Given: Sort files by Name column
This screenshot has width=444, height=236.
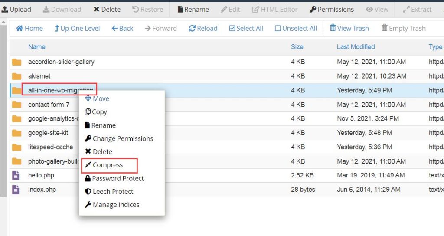Looking at the screenshot, I should pos(37,47).
